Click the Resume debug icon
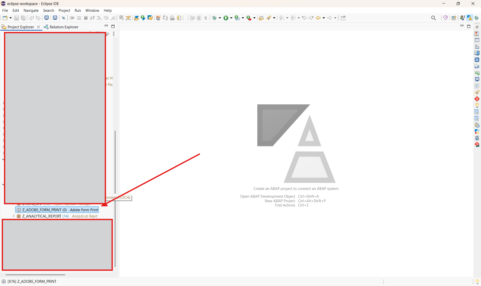 72,18
